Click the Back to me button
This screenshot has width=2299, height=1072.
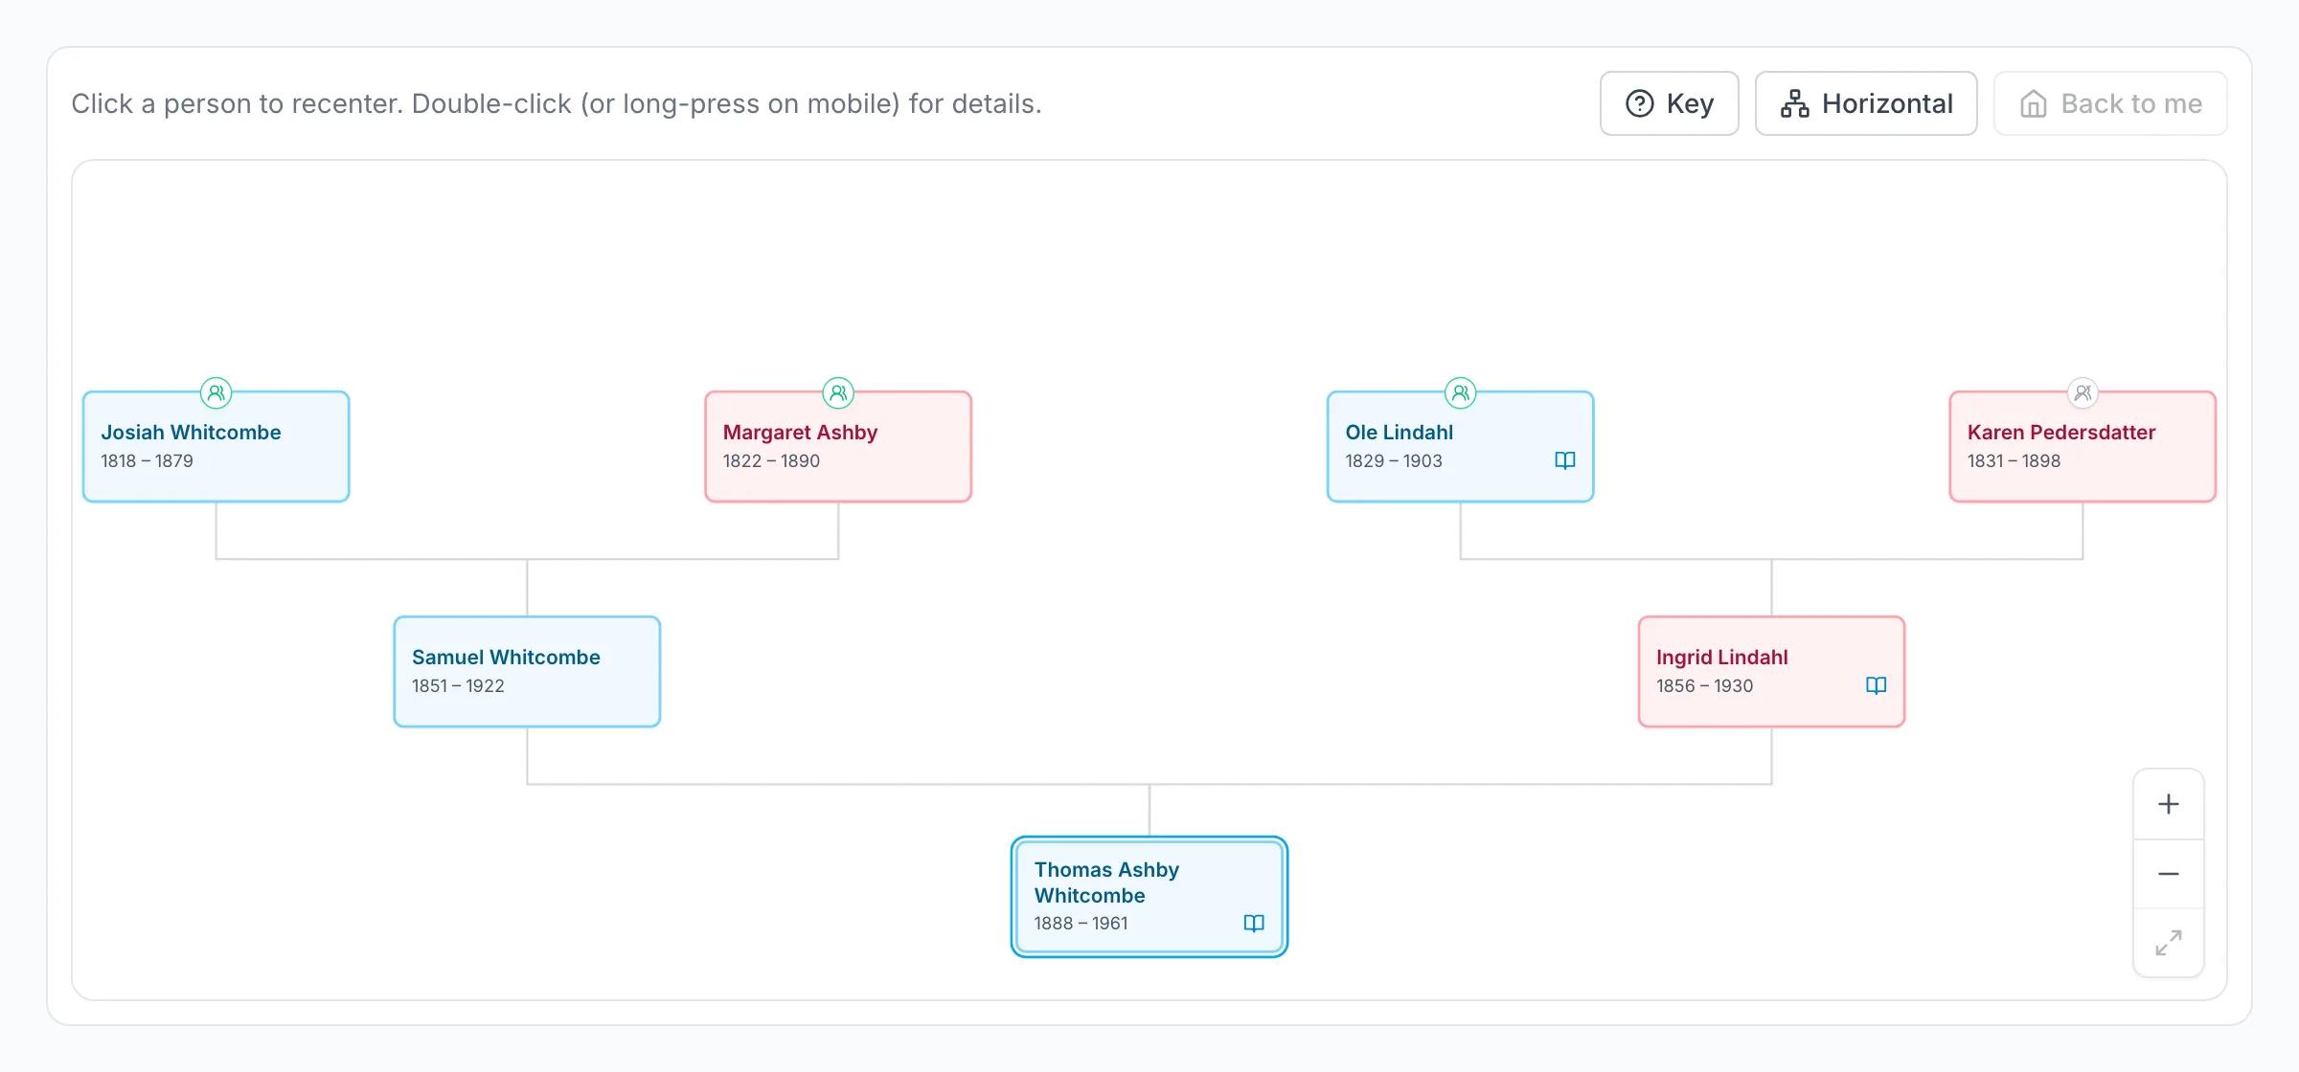coord(2110,103)
